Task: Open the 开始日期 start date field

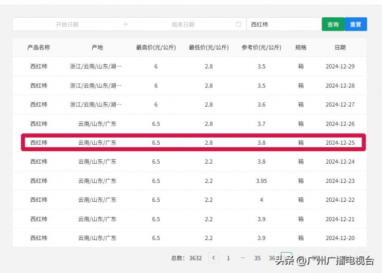Action: [67, 24]
